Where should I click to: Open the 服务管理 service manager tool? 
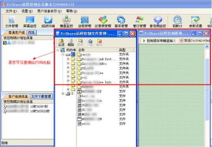(121, 22)
